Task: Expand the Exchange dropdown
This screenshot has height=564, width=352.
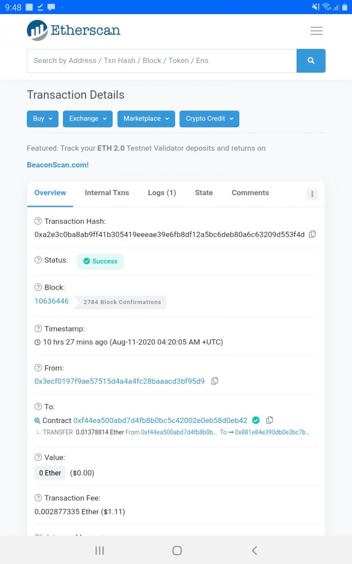Action: coord(88,119)
